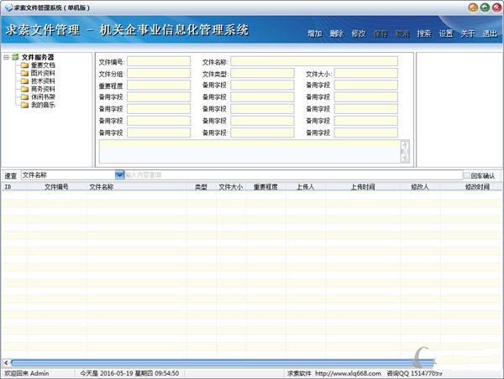Click the 文件编号 input field
This screenshot has width=504, height=379.
159,61
